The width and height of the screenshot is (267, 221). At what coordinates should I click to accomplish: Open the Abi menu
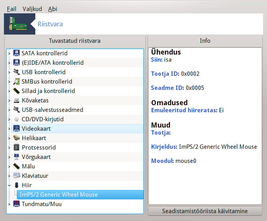[x=53, y=9]
